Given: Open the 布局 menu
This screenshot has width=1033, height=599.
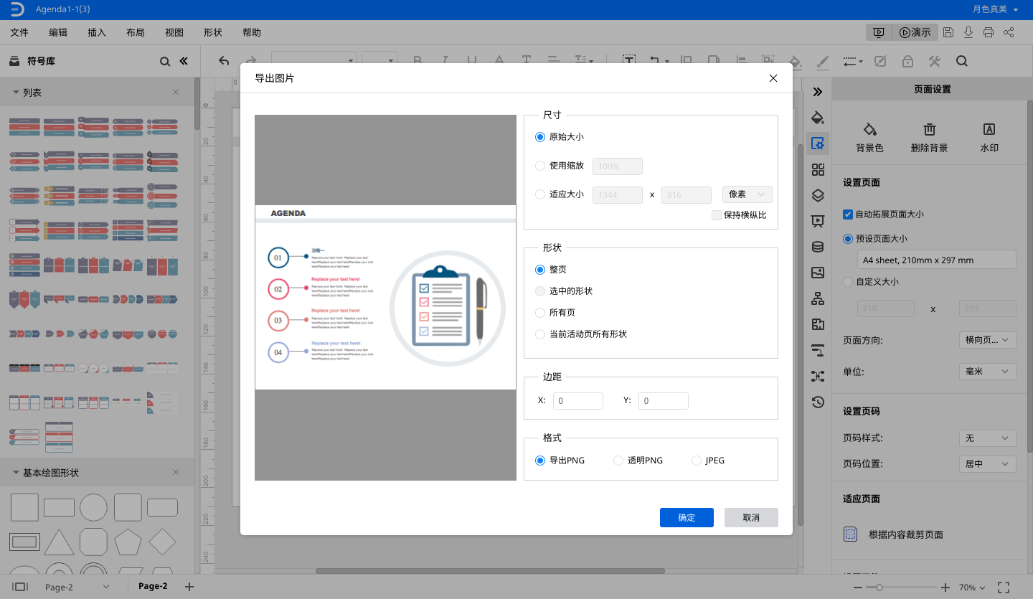Looking at the screenshot, I should pos(136,32).
